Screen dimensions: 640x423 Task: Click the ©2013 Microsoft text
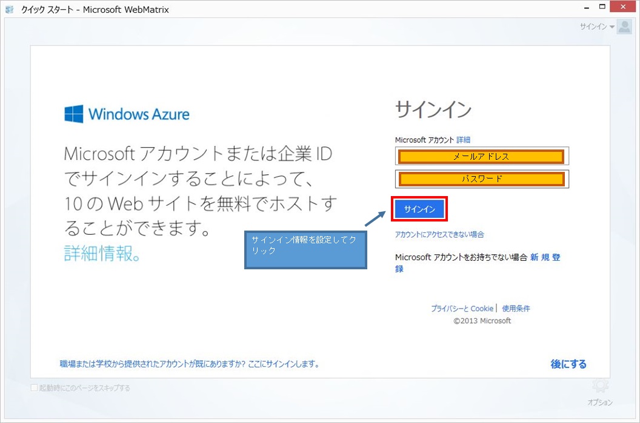pos(482,321)
